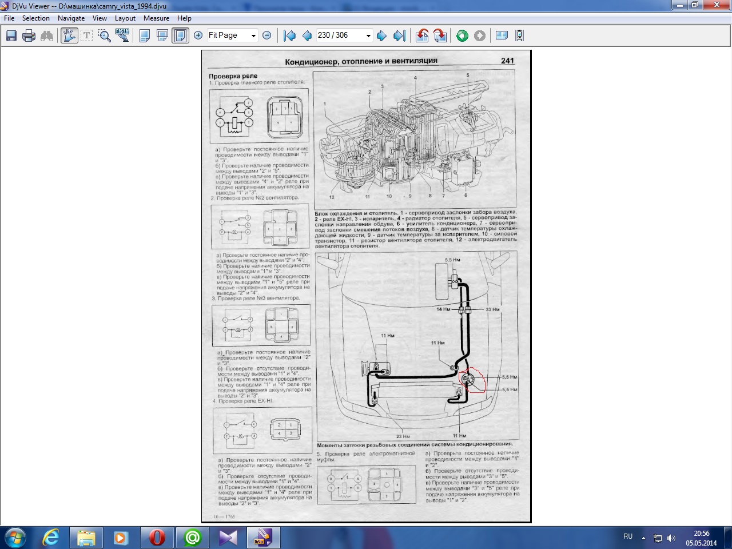Jump to the first page
This screenshot has height=549, width=732.
290,35
